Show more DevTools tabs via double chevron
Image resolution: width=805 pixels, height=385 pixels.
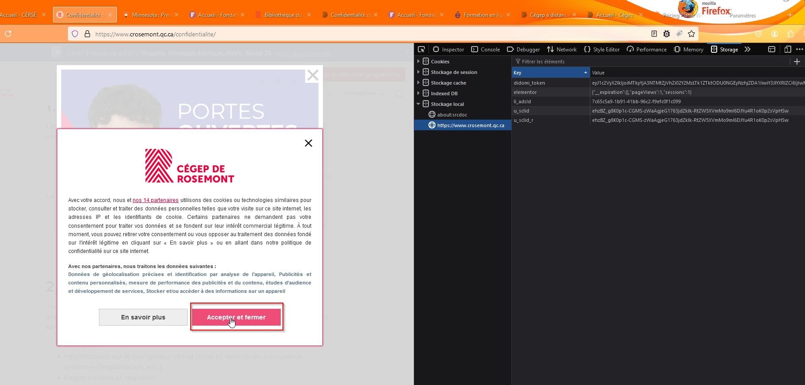[x=747, y=49]
